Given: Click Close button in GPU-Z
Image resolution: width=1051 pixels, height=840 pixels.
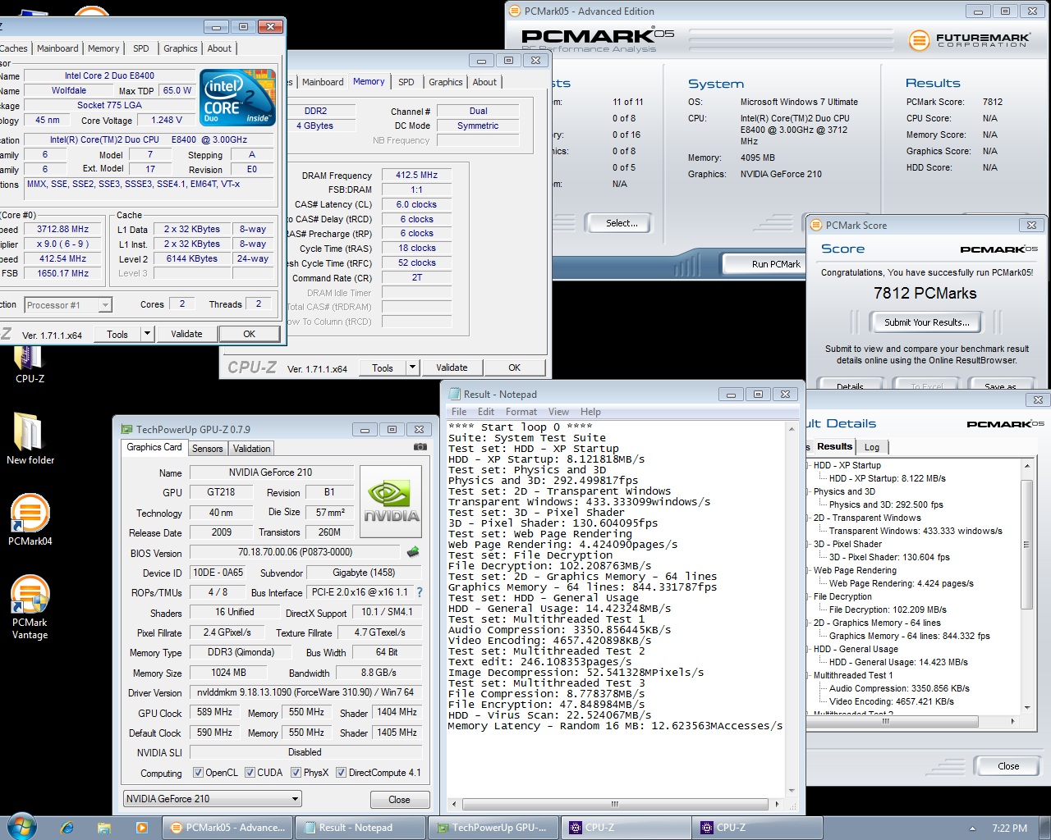Looking at the screenshot, I should 399,800.
